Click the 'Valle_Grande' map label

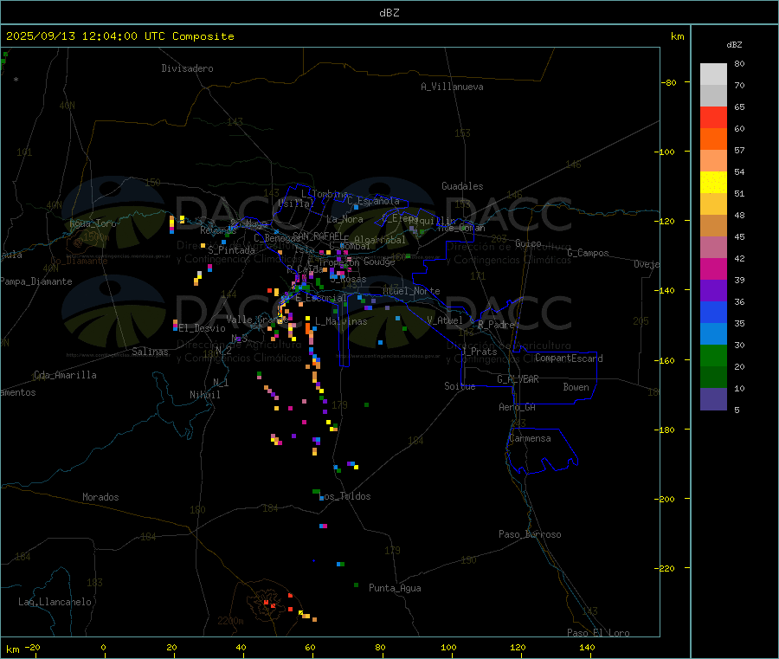coord(257,319)
